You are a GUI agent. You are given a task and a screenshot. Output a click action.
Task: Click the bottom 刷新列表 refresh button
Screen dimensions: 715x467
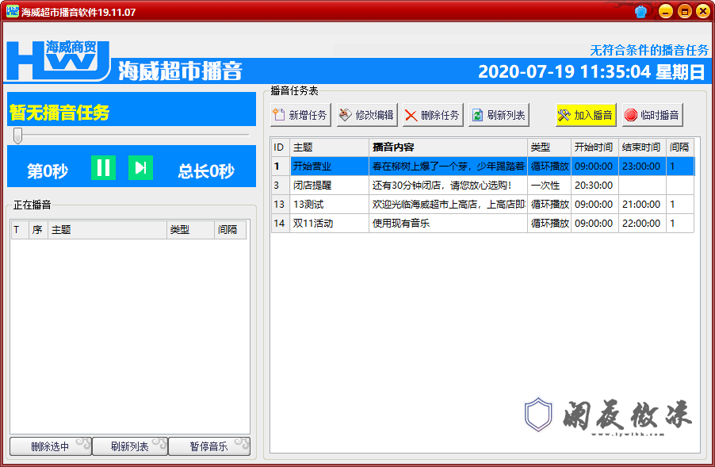point(129,446)
